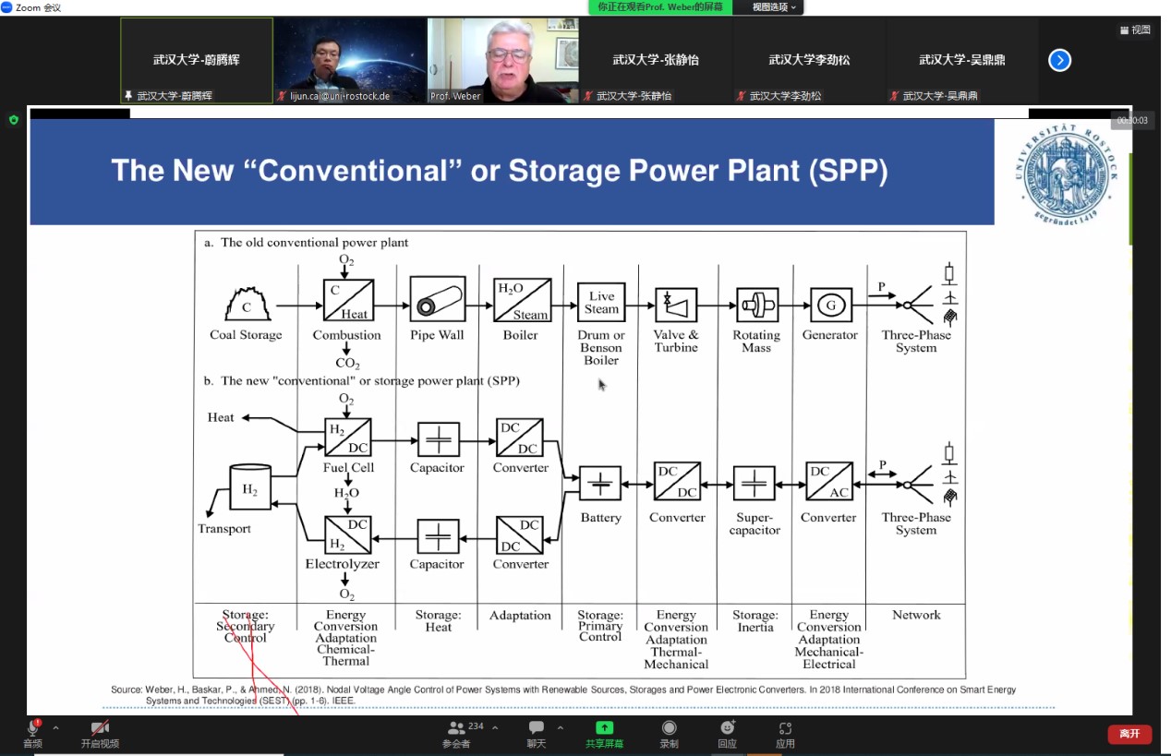Viewport: 1171px width, 756px height.
Task: Show next participants with blue arrow
Action: click(1059, 60)
